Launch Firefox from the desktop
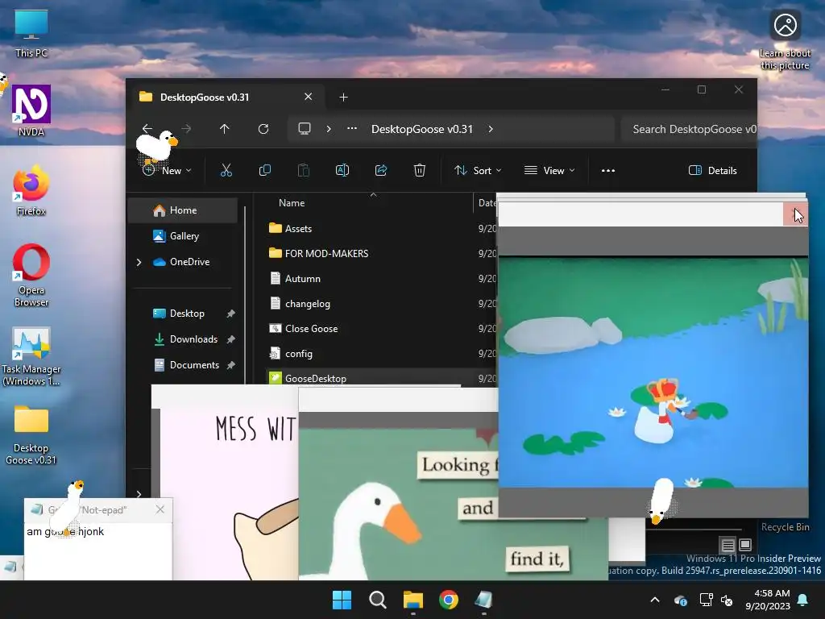 coord(31,190)
